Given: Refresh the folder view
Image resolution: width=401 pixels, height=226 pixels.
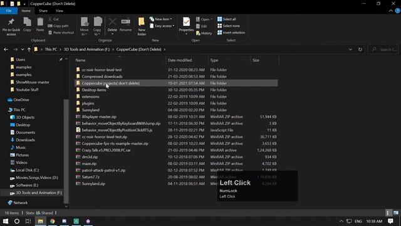Looking at the screenshot, I should coord(360,50).
